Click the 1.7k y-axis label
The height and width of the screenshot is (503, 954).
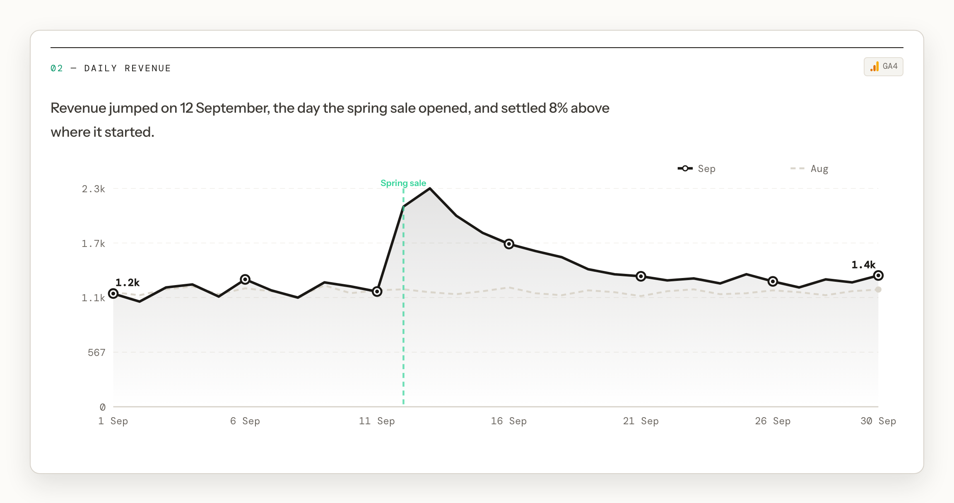pyautogui.click(x=94, y=244)
